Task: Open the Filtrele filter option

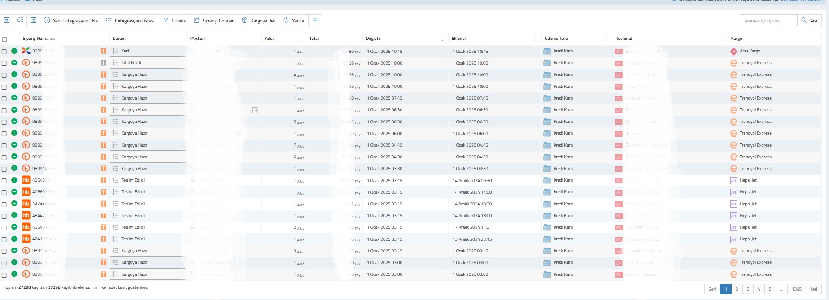Action: [x=174, y=21]
